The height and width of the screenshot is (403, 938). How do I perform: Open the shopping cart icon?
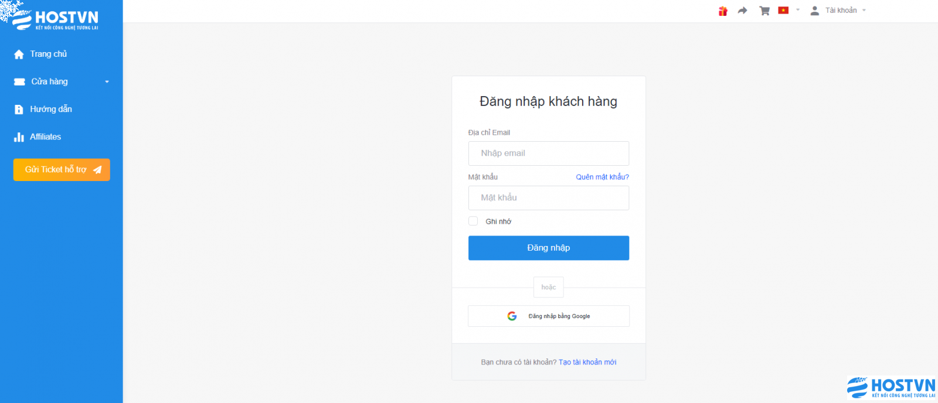pos(764,11)
